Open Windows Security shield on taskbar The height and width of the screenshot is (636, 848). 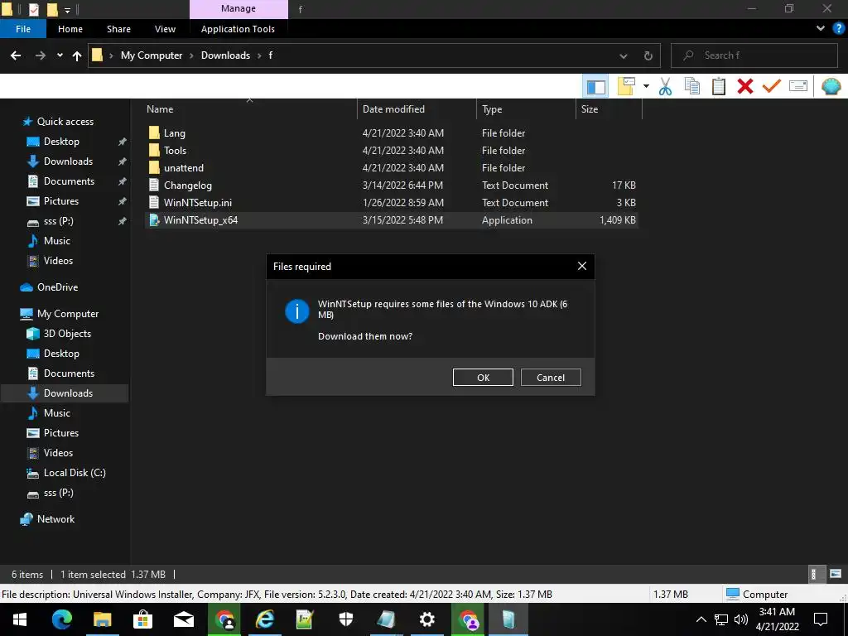[x=346, y=619]
